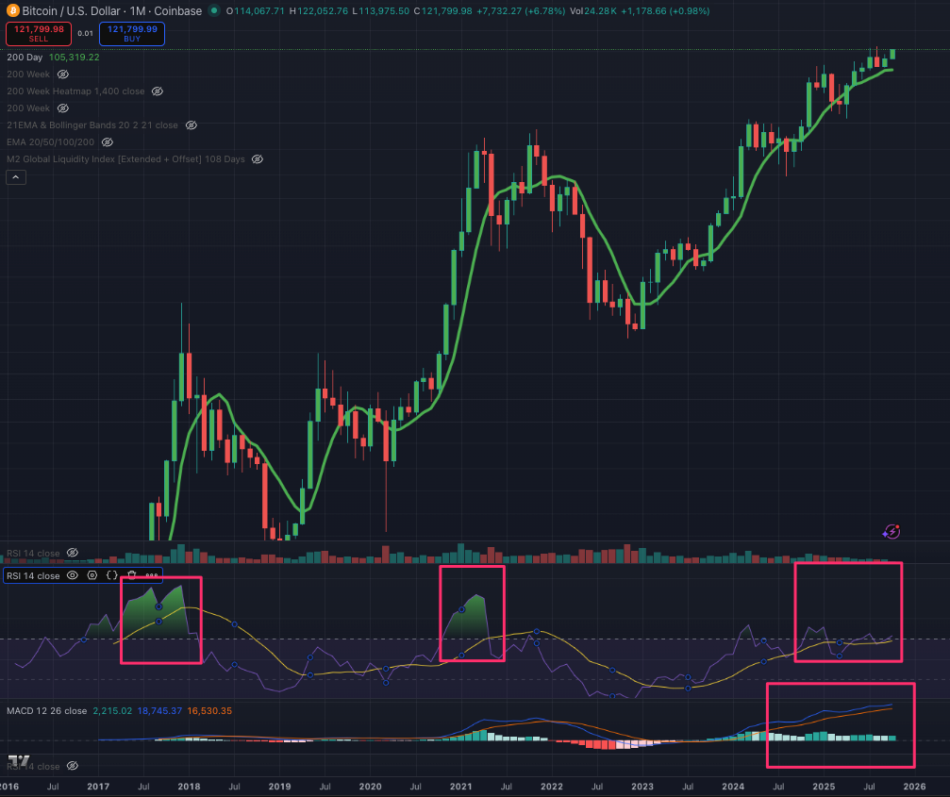Click the red SELL 121,799.98 button
This screenshot has width=950, height=797.
point(39,33)
